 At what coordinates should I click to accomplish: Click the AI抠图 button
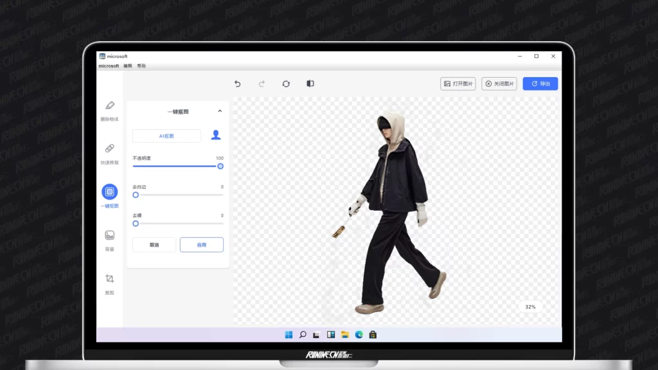tap(166, 136)
